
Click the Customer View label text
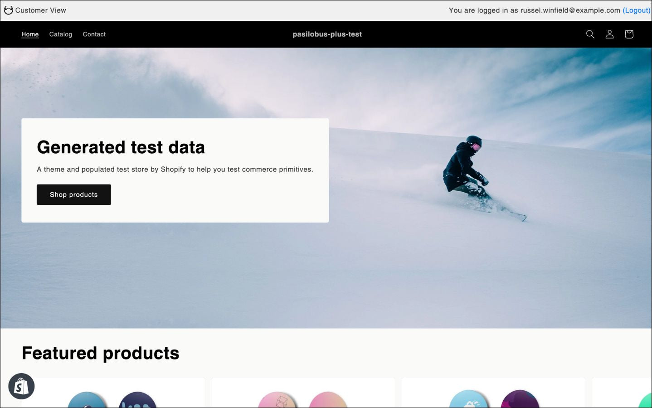click(x=40, y=10)
